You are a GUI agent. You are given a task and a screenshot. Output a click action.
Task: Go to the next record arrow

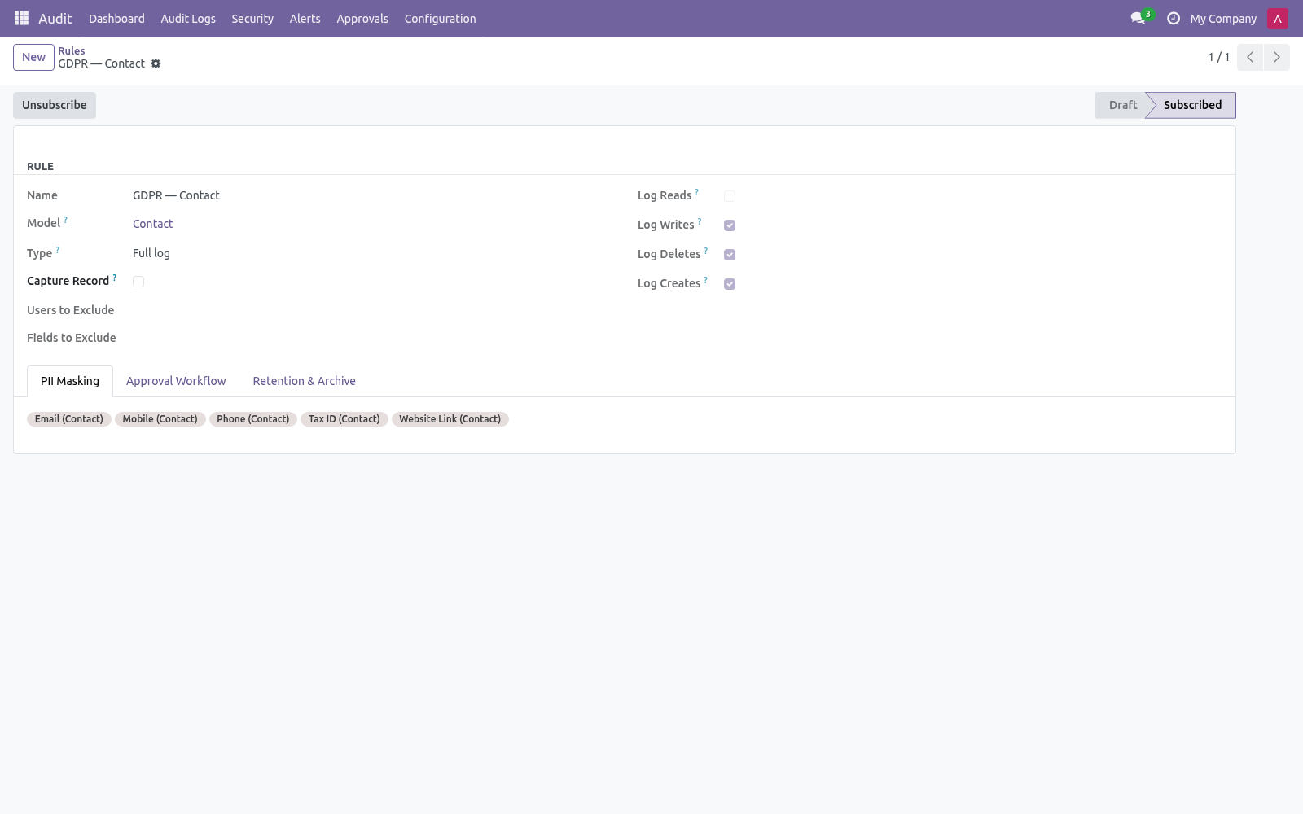1276,57
